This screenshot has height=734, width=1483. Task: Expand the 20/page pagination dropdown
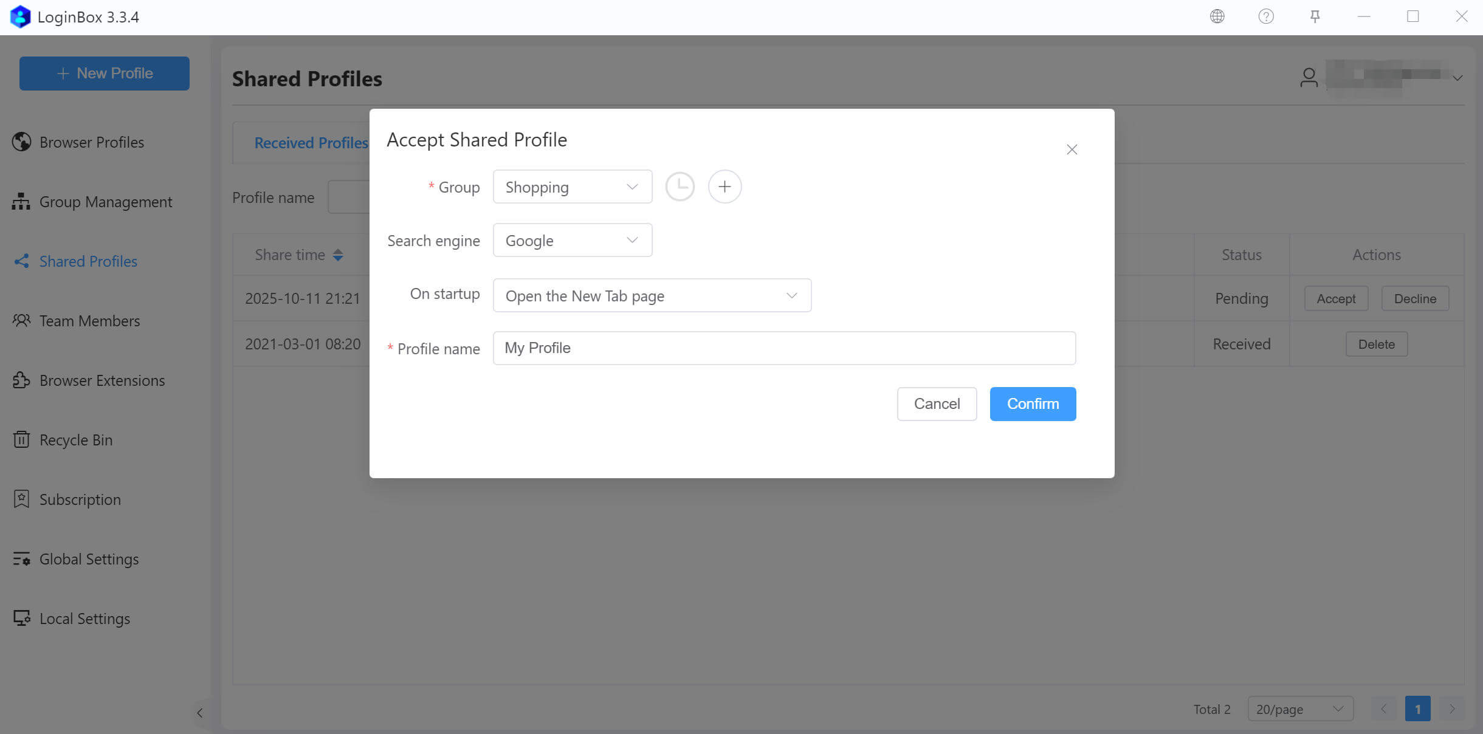1299,709
